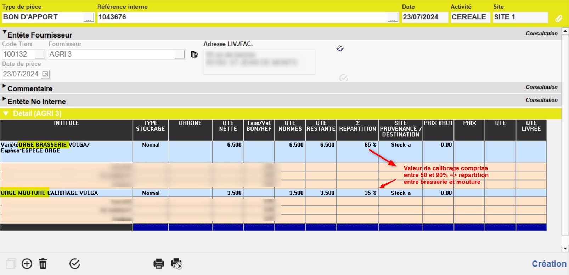Click the copy icon beside Fournisseur field
The height and width of the screenshot is (275, 569).
tap(195, 55)
